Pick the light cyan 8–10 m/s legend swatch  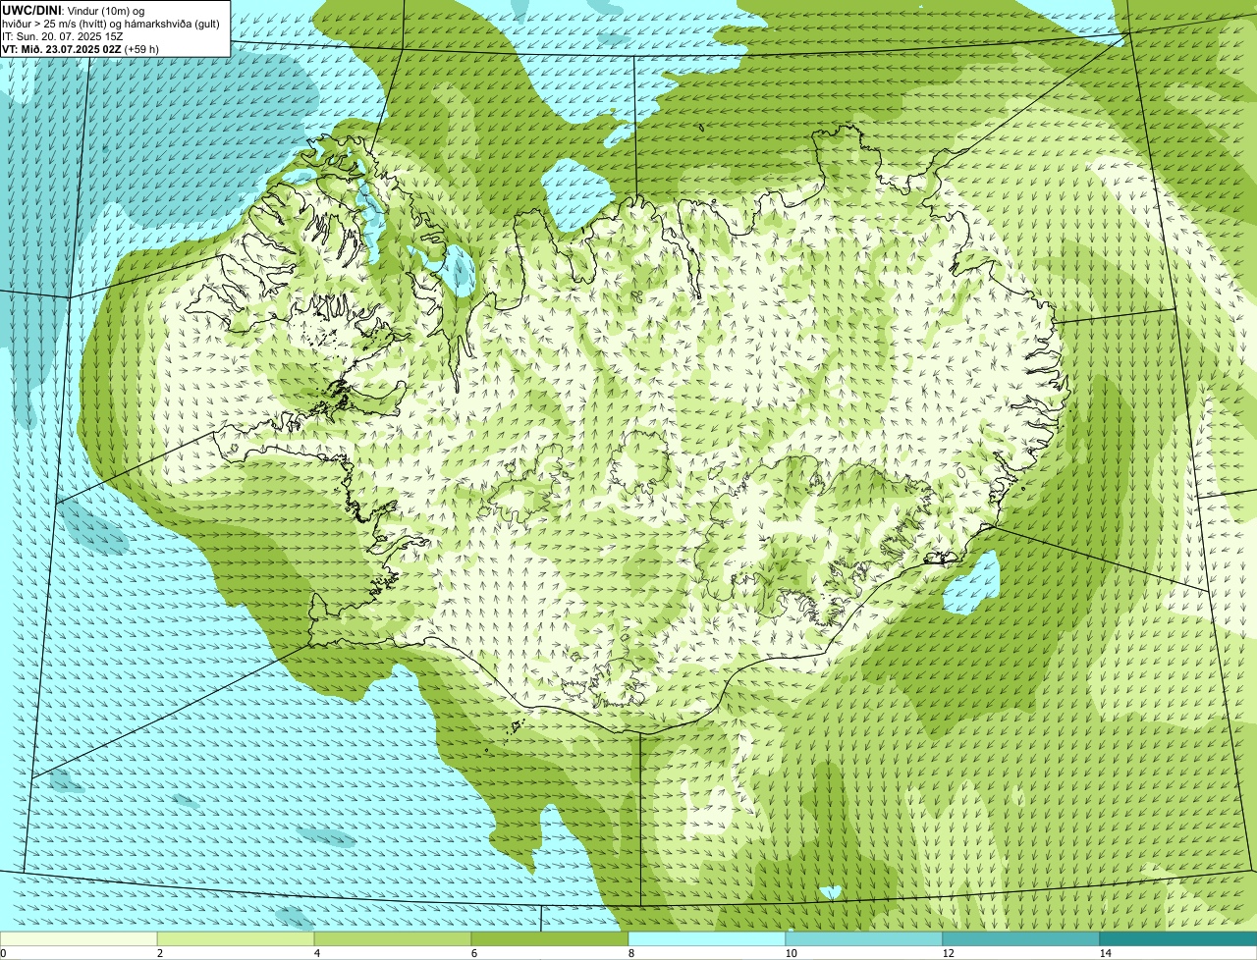pos(707,938)
